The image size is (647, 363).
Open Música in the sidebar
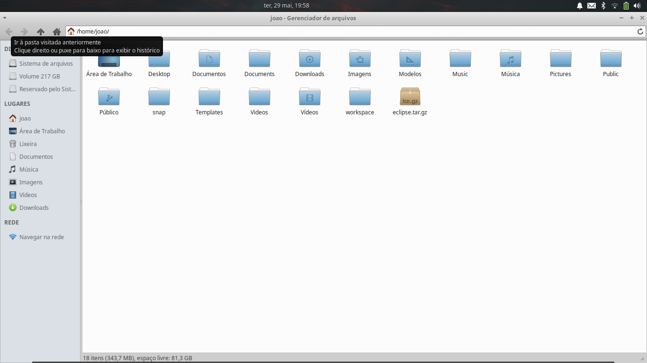tap(41, 169)
